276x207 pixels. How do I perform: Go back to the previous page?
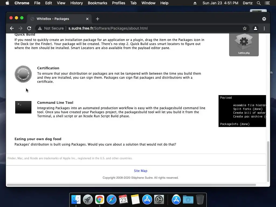[x=12, y=28]
